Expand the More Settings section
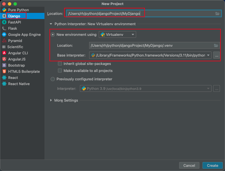 click(51, 100)
